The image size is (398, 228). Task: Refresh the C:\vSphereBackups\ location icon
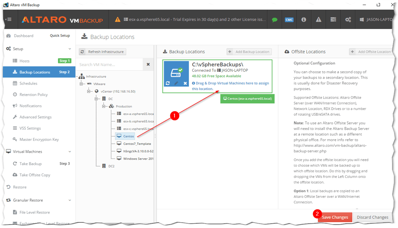[x=168, y=83]
